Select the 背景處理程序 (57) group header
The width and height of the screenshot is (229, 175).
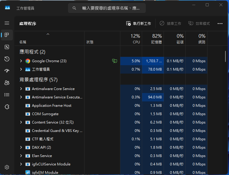pos(39,80)
